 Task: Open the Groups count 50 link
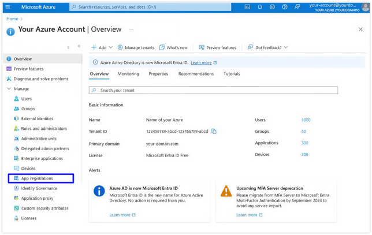click(x=304, y=132)
